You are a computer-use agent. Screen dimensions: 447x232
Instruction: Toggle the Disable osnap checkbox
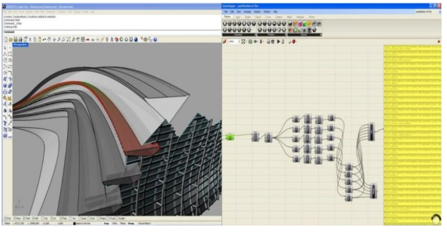[x=117, y=218]
